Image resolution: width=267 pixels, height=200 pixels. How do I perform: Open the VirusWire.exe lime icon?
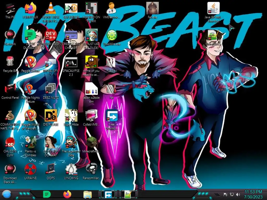click(x=112, y=35)
